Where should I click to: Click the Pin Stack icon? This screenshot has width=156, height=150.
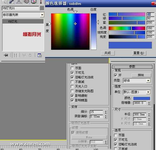point(6,55)
